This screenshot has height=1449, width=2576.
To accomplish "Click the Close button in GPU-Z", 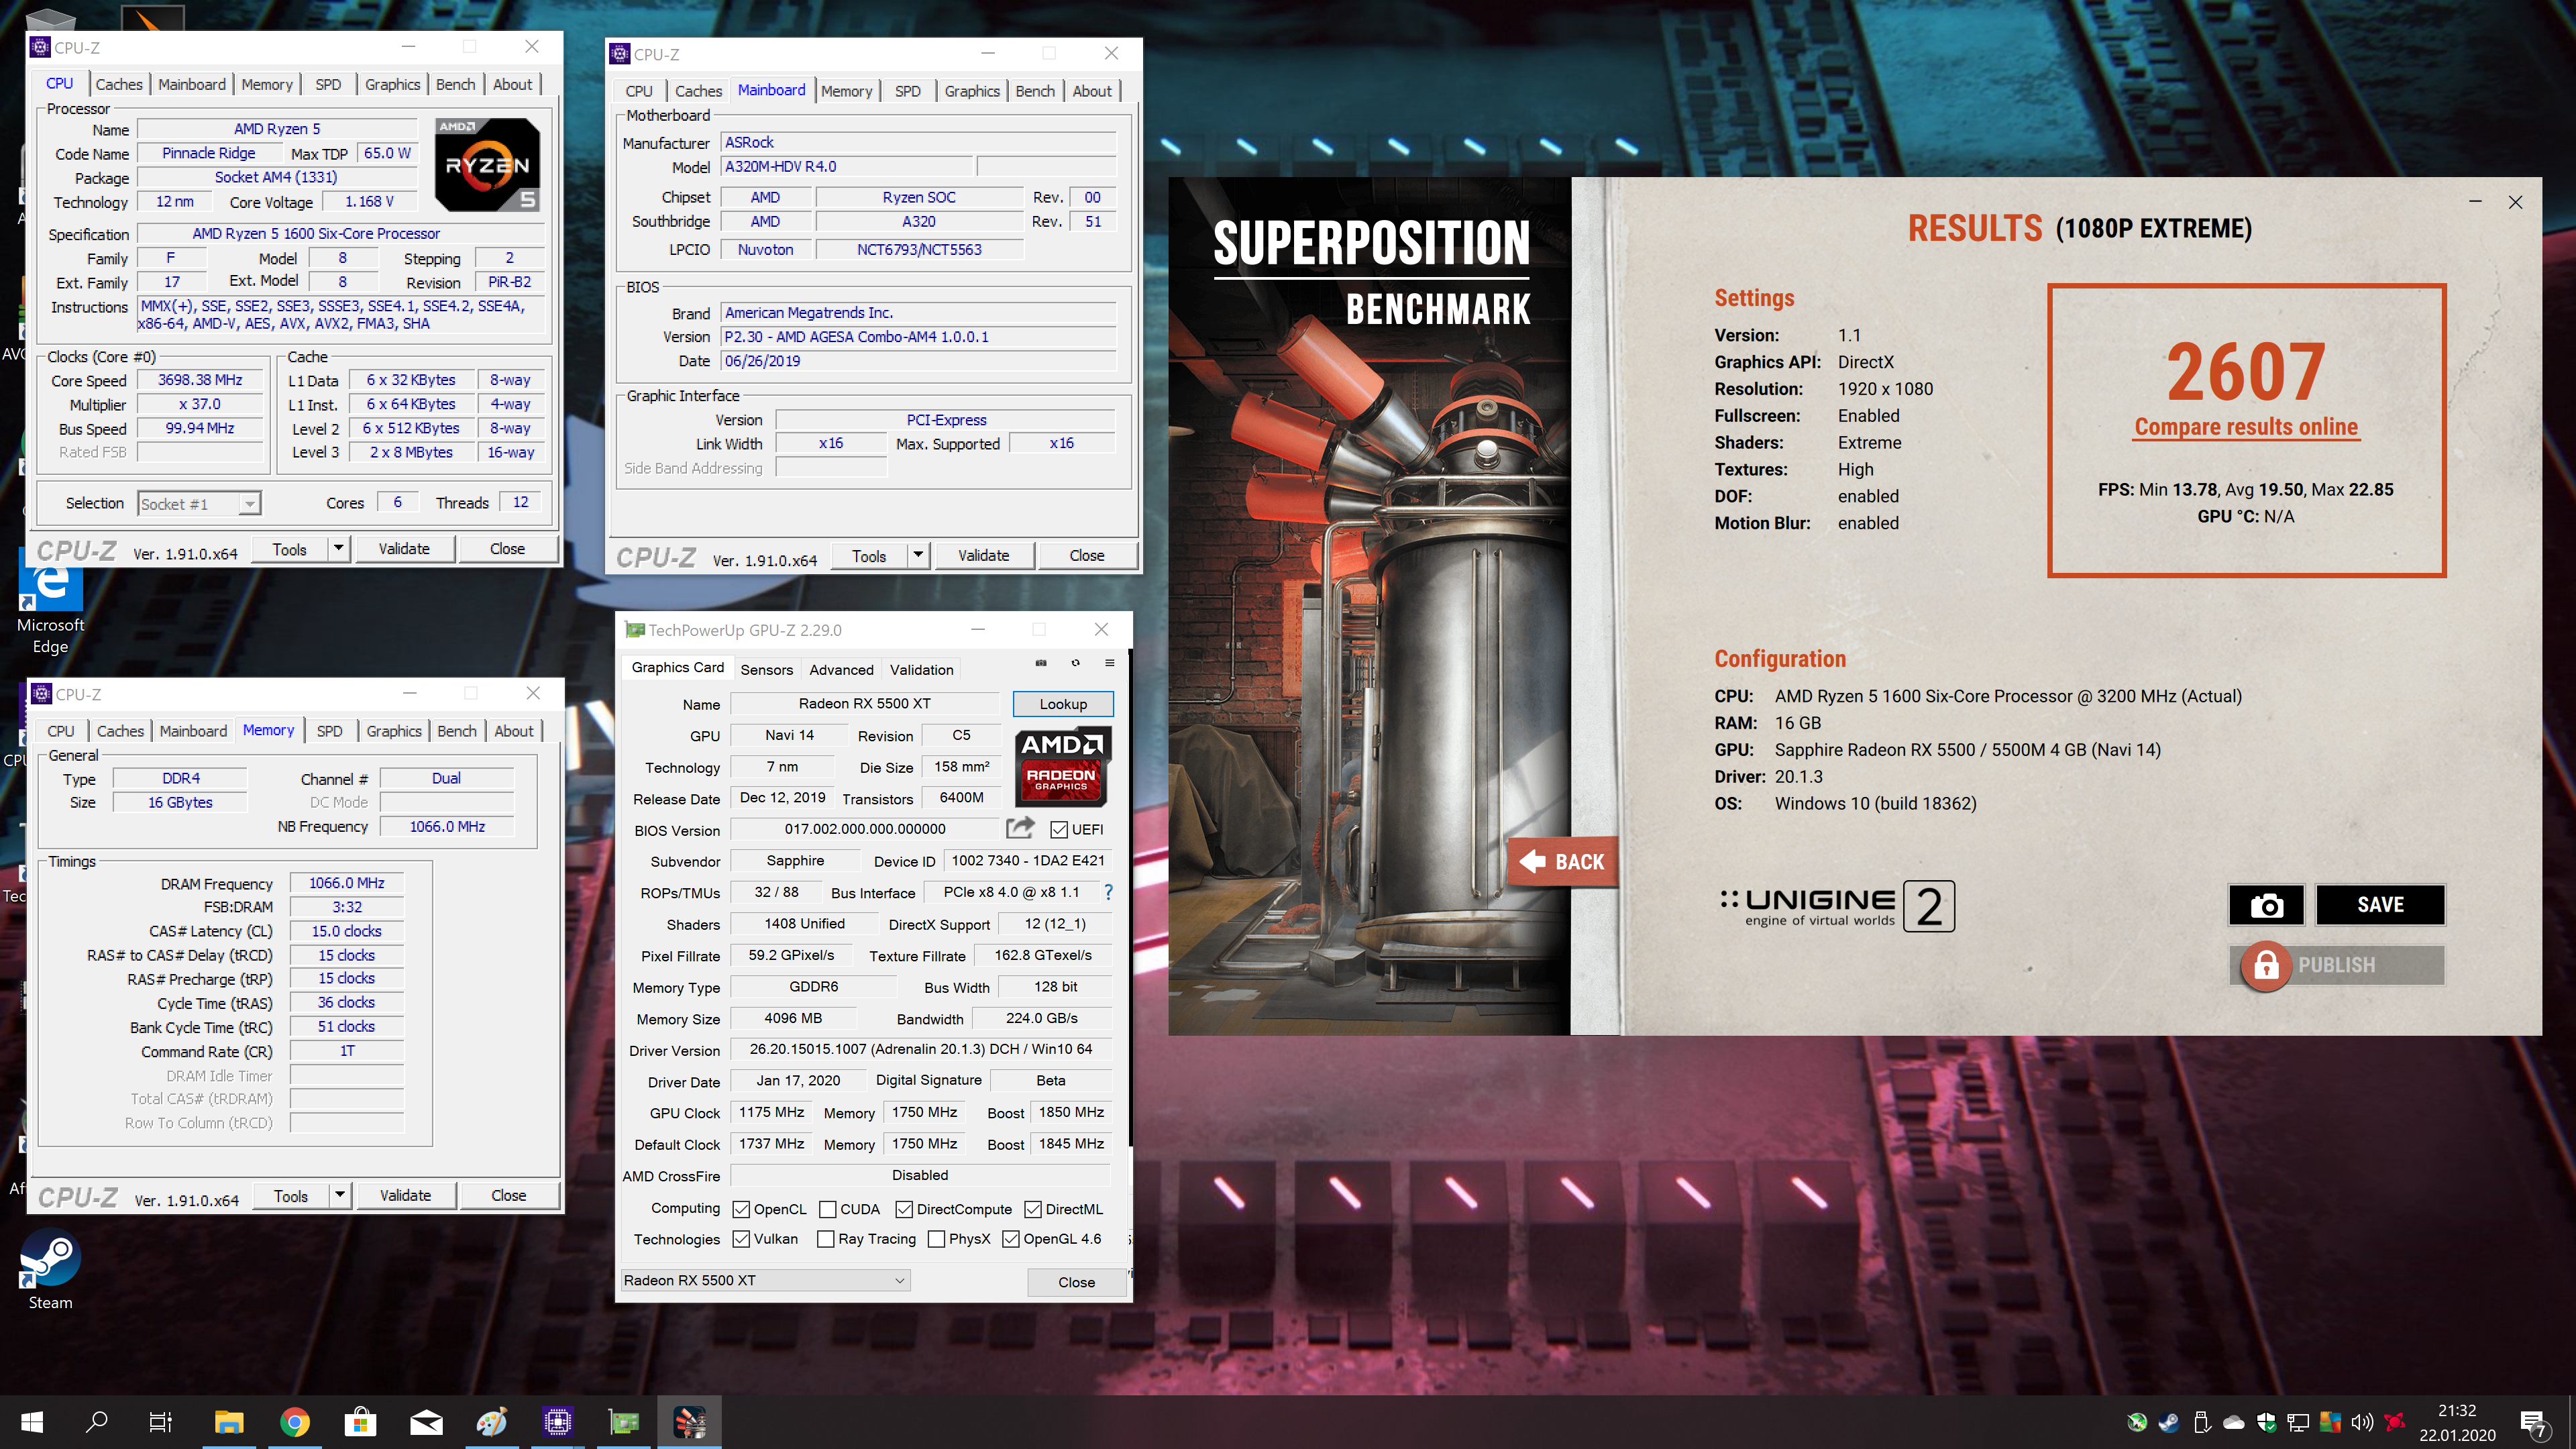I will [x=1076, y=1282].
